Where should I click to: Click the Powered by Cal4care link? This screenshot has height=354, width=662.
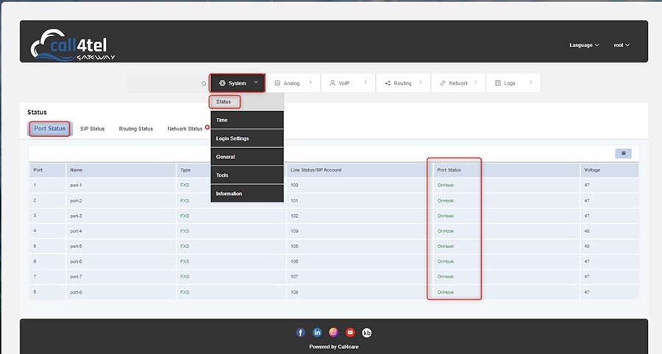coord(334,347)
